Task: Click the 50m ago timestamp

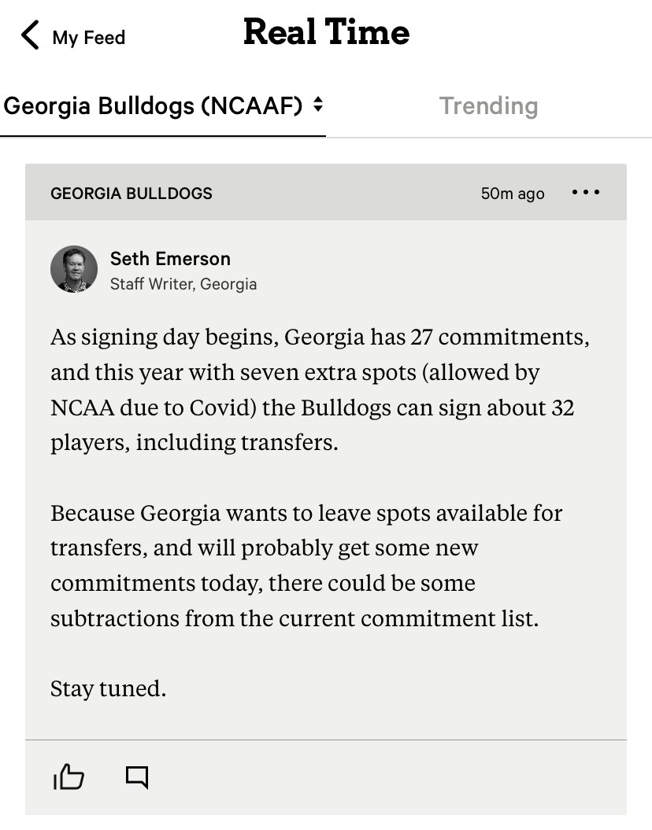Action: pos(513,194)
